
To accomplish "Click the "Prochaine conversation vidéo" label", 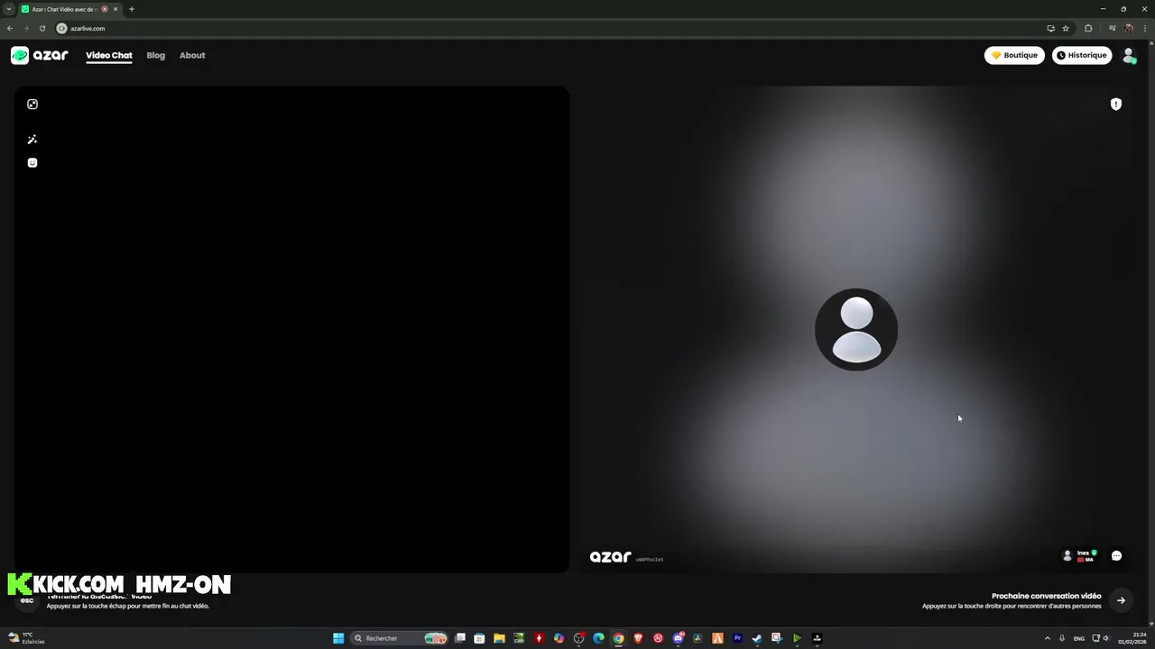I will coord(1047,596).
